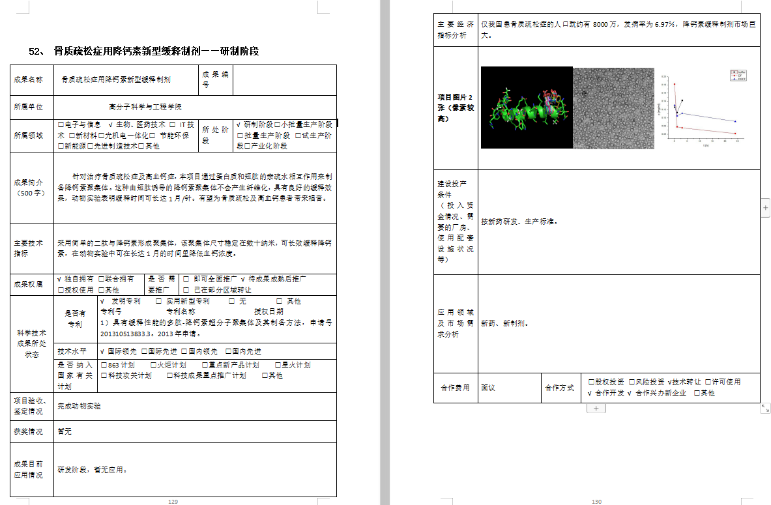This screenshot has width=771, height=505.
Task: Grab the table resize handle at bottom-right corner
Action: click(764, 408)
